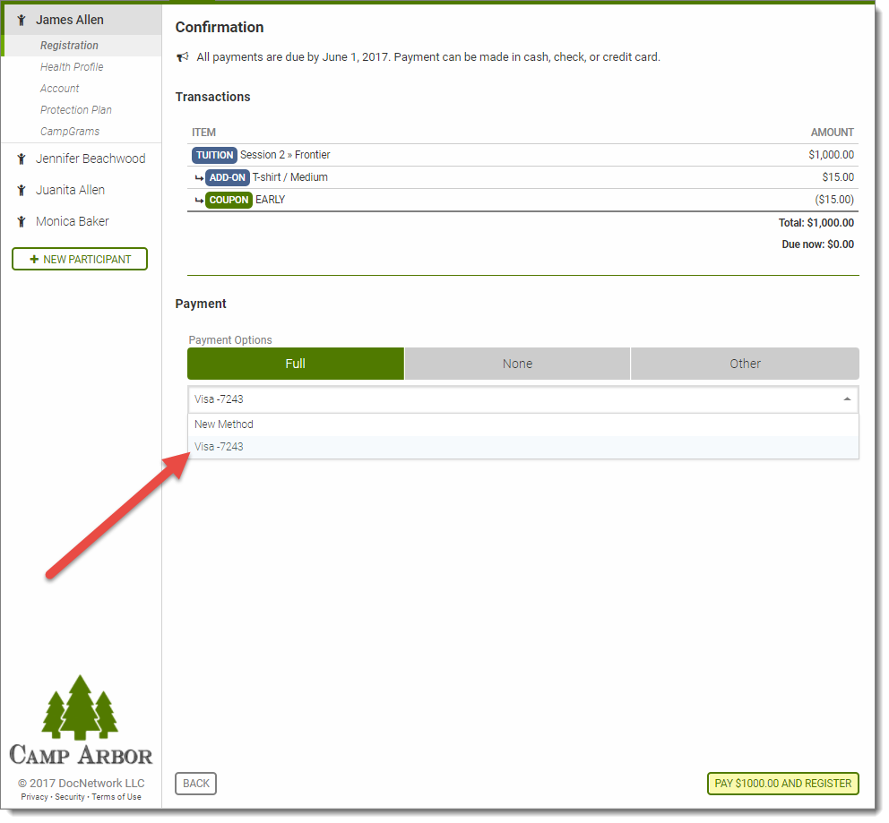889x823 pixels.
Task: Open the Terms of Use link
Action: point(117,797)
